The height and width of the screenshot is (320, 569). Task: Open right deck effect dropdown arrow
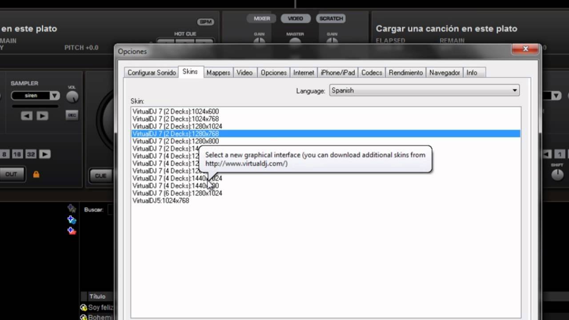(557, 96)
